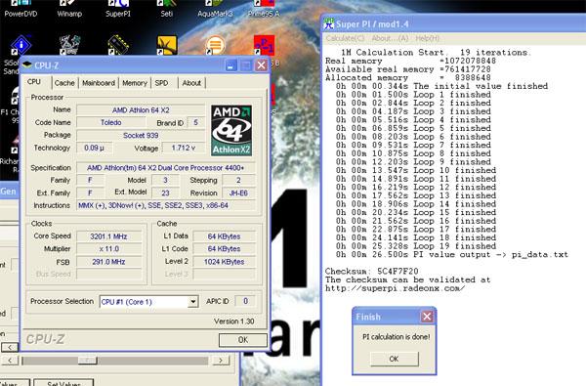Open the red P-1 desktop icon
This screenshot has height=386, width=586.
(x=265, y=46)
